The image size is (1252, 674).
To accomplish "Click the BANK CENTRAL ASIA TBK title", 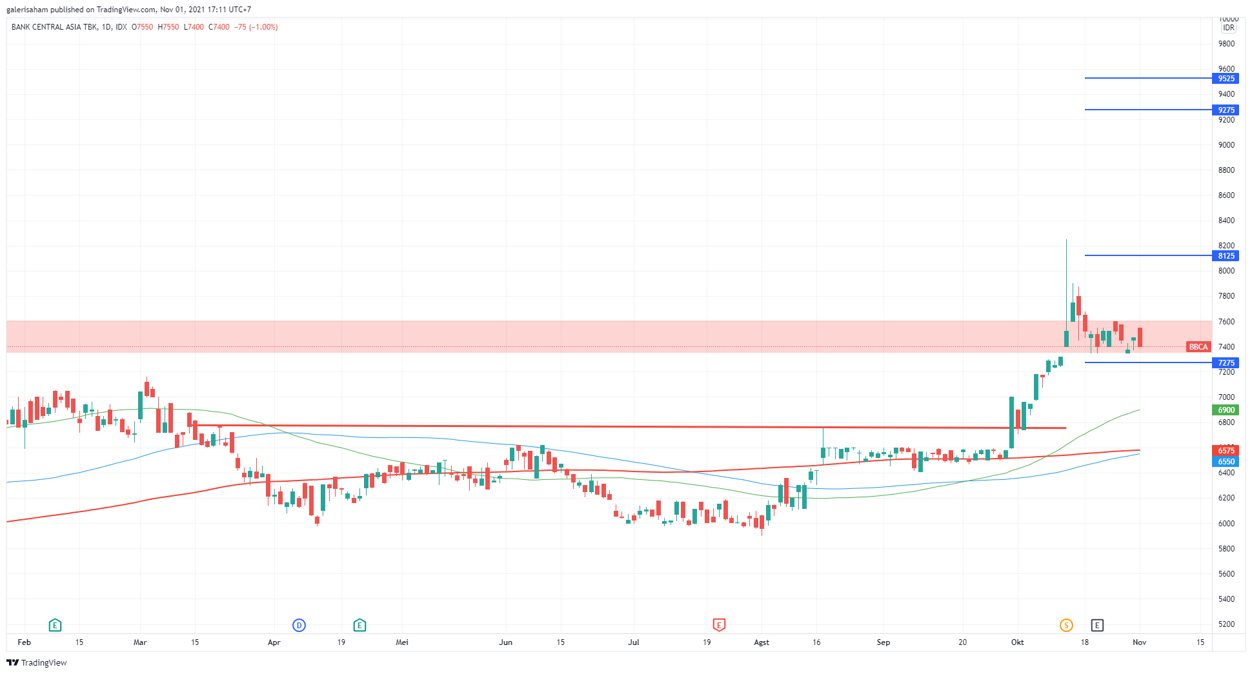I will pos(54,27).
